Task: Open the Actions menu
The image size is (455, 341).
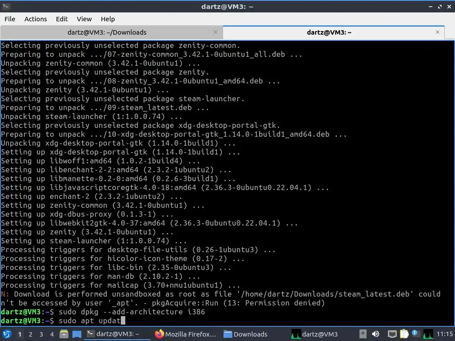Action: point(36,19)
